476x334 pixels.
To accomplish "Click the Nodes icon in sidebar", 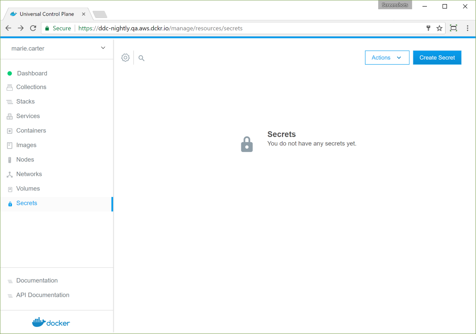I will [x=10, y=160].
